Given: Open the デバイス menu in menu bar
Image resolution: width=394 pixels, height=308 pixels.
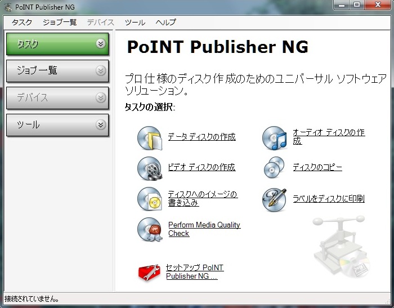Looking at the screenshot, I should (x=101, y=23).
